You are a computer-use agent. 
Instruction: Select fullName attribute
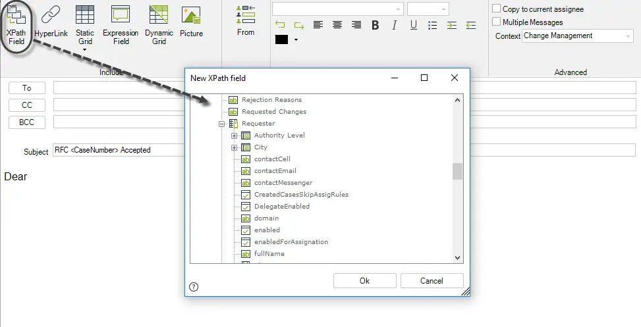(269, 253)
